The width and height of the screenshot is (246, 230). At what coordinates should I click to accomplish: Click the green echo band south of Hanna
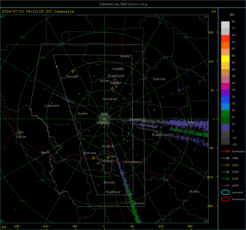[x=189, y=132]
